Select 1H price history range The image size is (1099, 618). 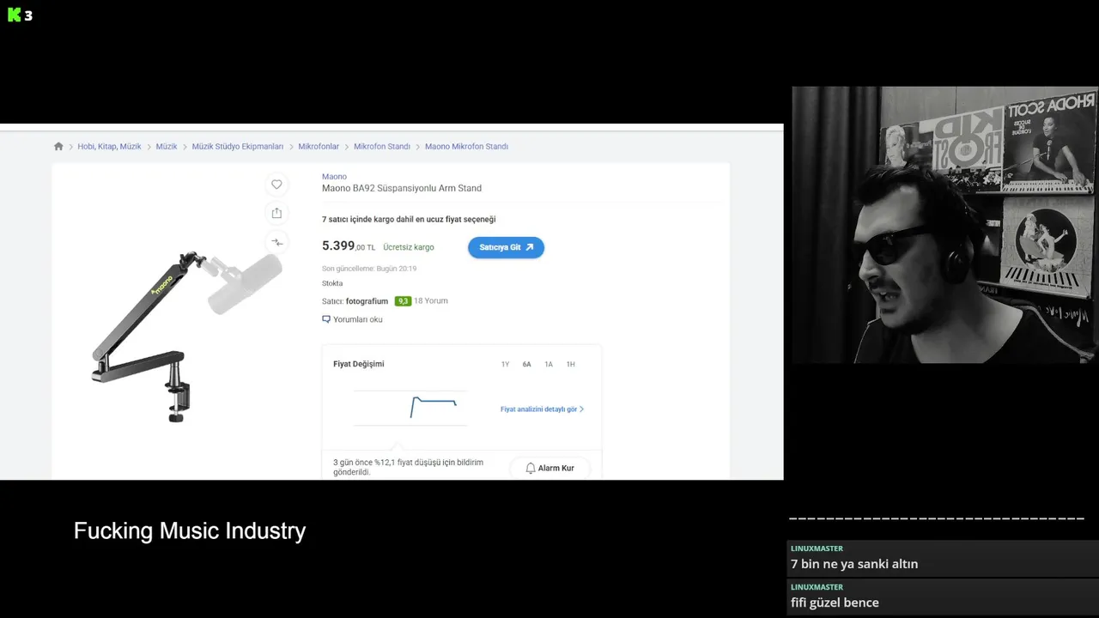tap(570, 365)
